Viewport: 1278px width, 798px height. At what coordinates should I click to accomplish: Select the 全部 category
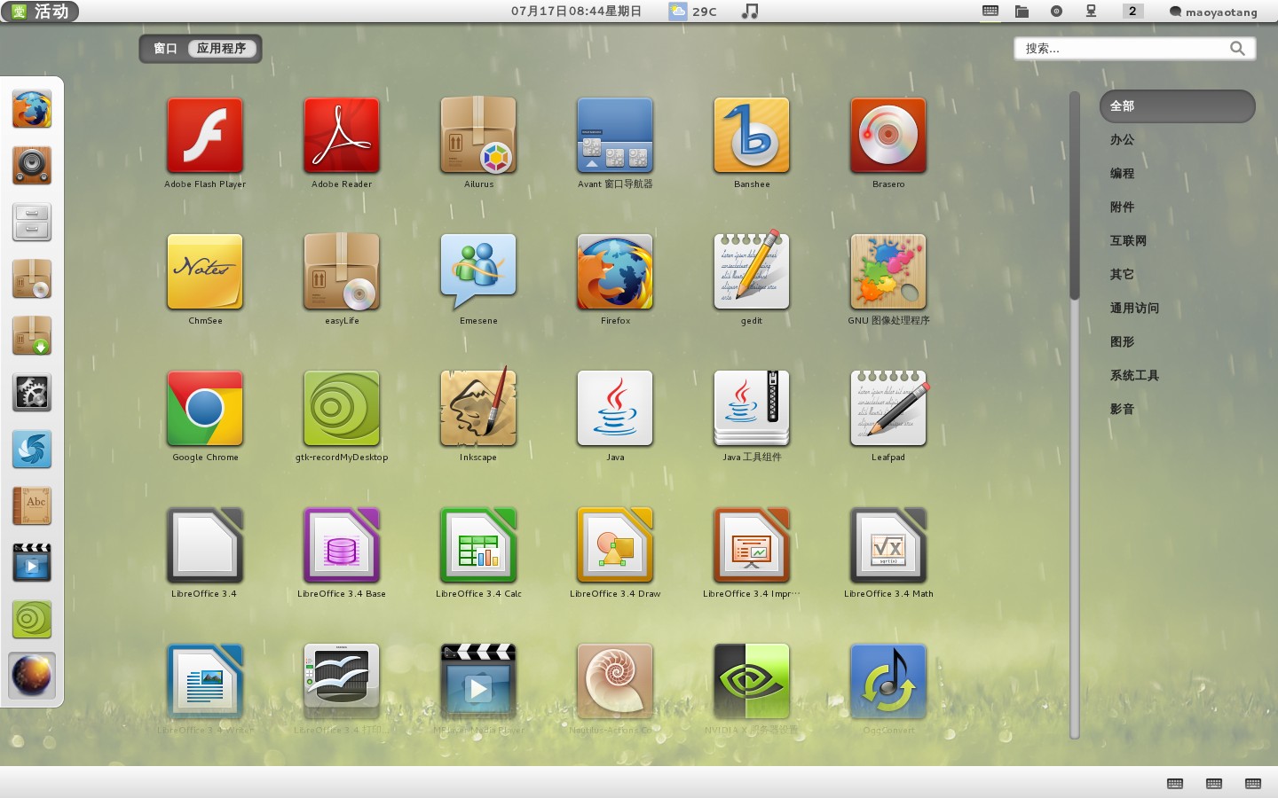coord(1177,106)
